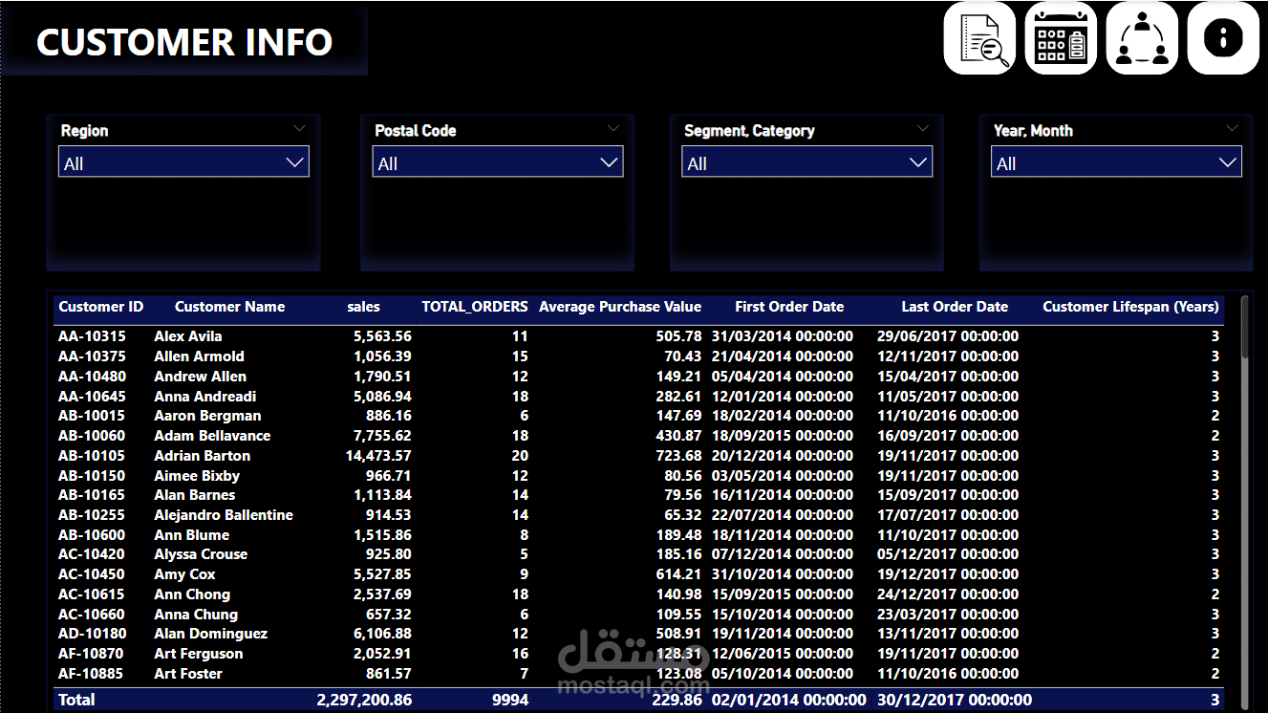Select customer name Anna Andreadi

(205, 397)
